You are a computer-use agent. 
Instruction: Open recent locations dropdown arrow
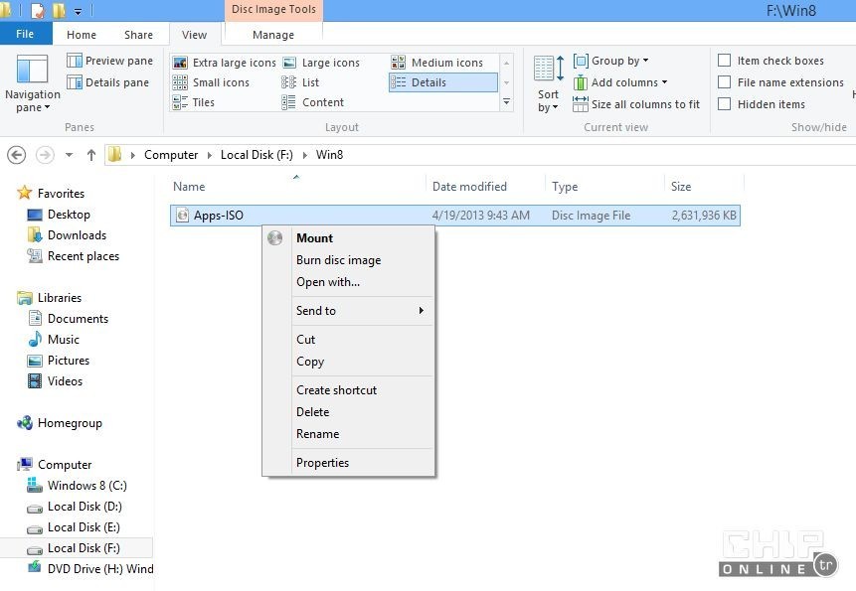point(69,155)
